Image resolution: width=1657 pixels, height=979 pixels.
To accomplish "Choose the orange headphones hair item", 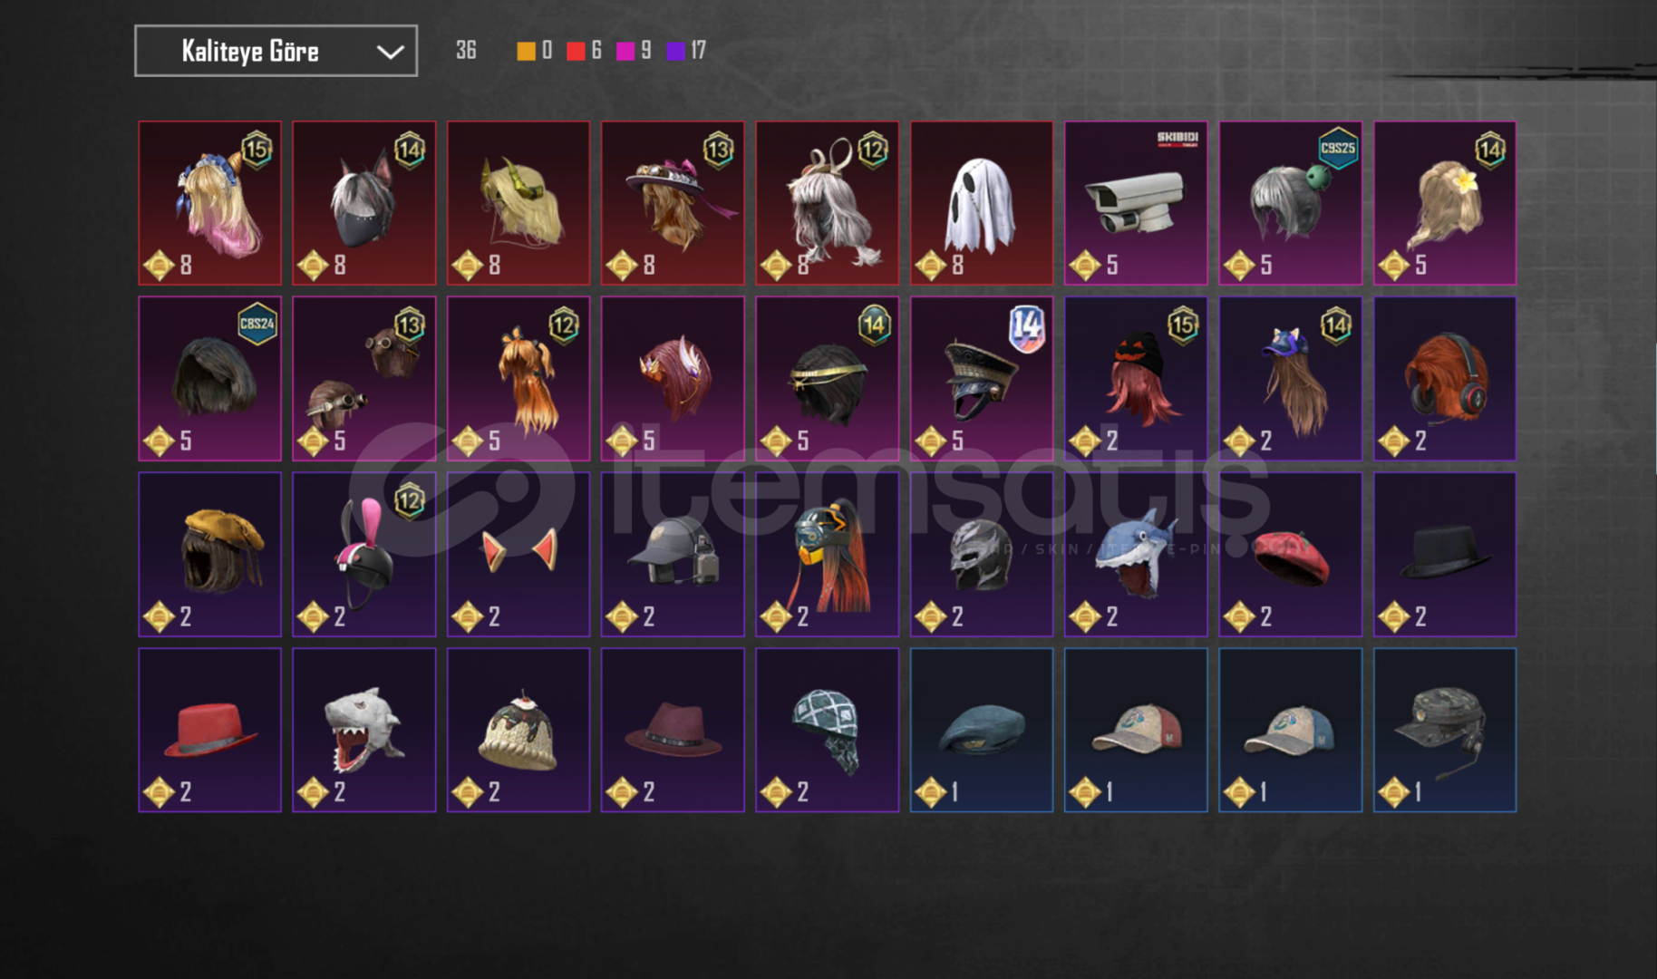I will (x=1445, y=379).
